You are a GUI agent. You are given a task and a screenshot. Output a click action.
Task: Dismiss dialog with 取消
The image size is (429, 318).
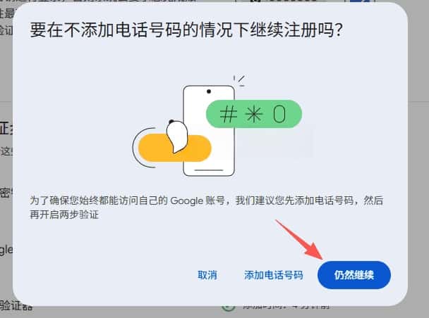pos(207,275)
